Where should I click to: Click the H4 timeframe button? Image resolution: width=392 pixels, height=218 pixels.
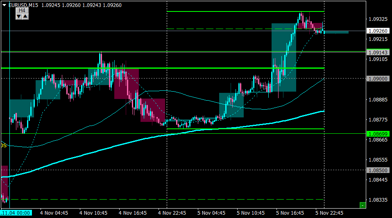(x=22, y=10)
